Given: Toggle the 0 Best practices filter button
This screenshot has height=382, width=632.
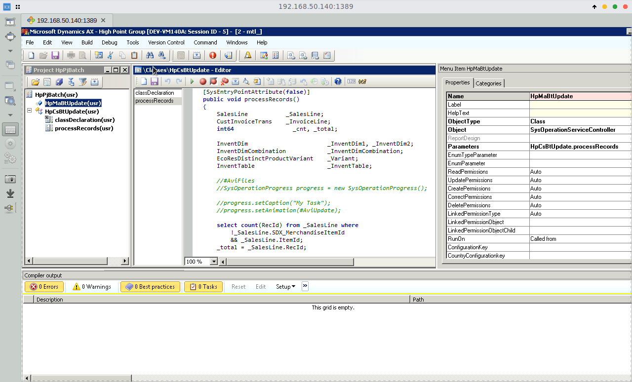Looking at the screenshot, I should pos(150,287).
